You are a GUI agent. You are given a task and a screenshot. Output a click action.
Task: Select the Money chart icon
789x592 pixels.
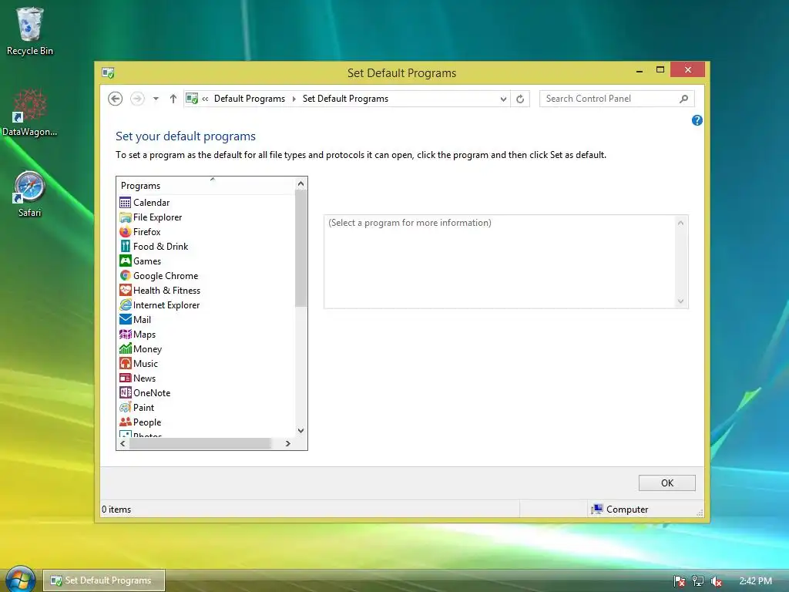coord(126,349)
